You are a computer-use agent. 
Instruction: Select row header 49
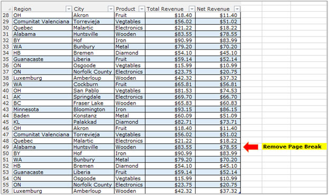6,147
